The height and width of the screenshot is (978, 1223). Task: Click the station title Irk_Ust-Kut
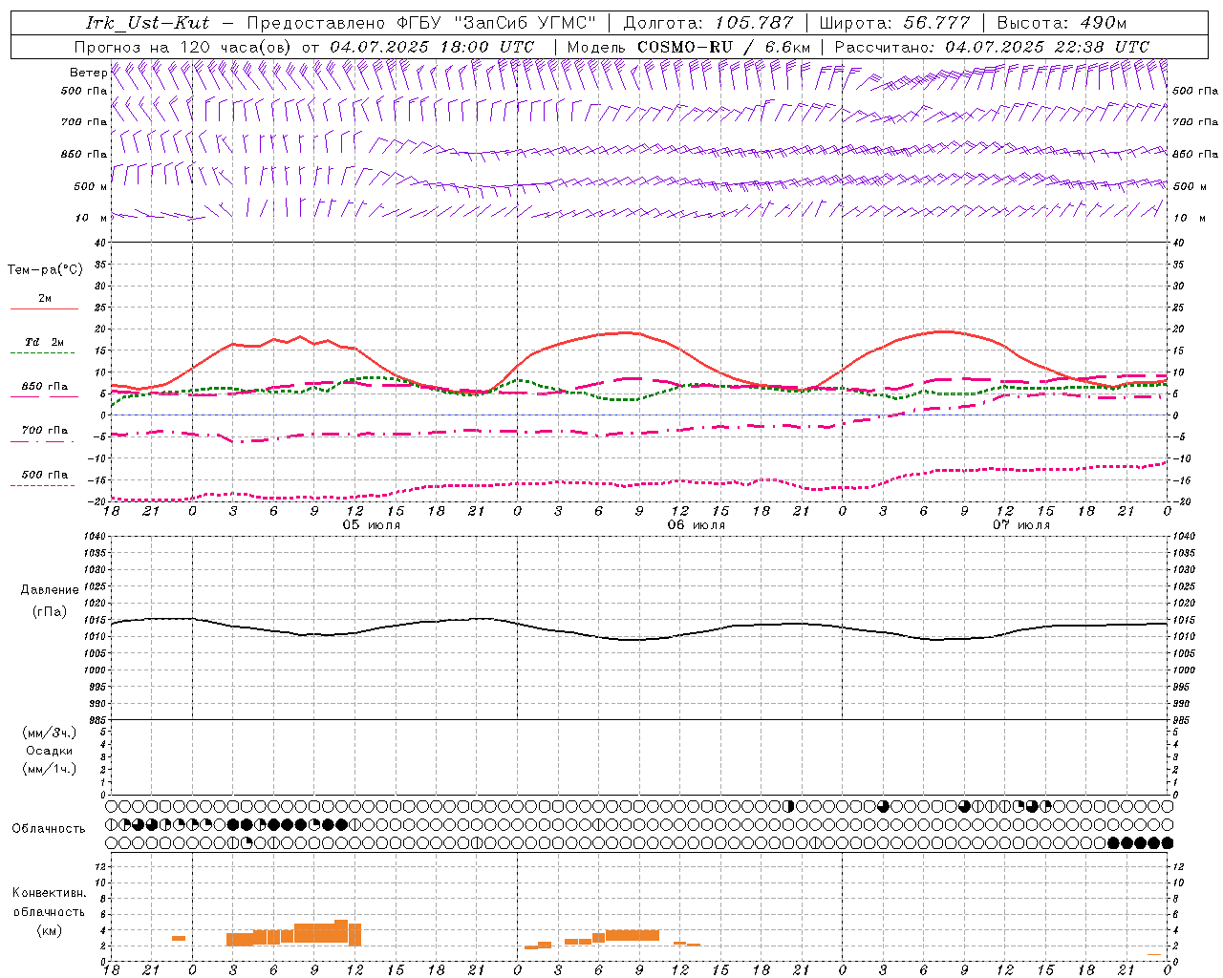point(147,23)
